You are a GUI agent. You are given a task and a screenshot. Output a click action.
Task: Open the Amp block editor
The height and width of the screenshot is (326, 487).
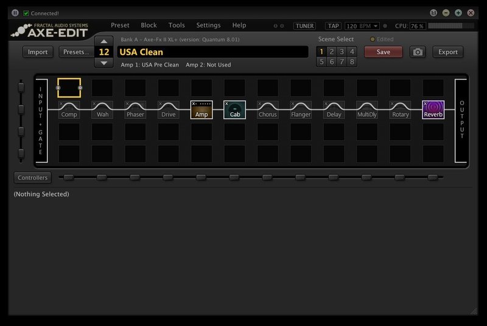(201, 110)
